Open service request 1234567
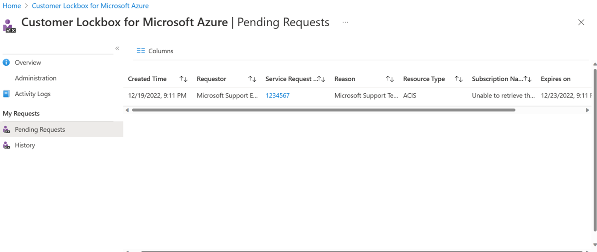The height and width of the screenshot is (252, 597). pos(277,95)
